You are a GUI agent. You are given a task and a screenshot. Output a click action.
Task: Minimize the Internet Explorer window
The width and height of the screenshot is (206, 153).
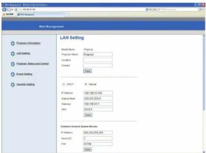[x=196, y=5]
